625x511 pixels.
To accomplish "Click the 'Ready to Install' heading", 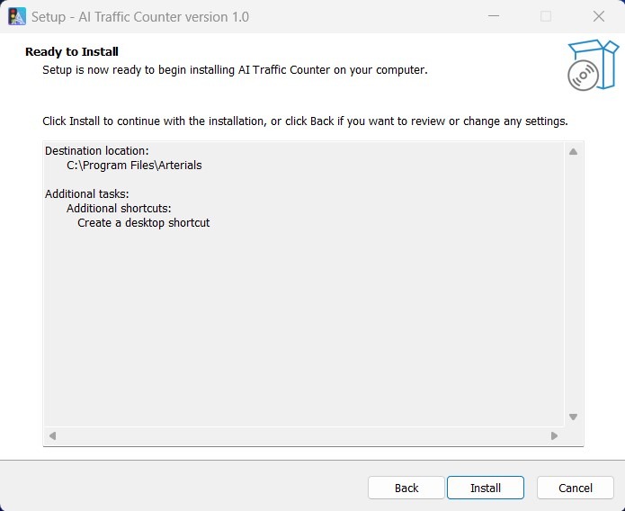I will (x=72, y=52).
